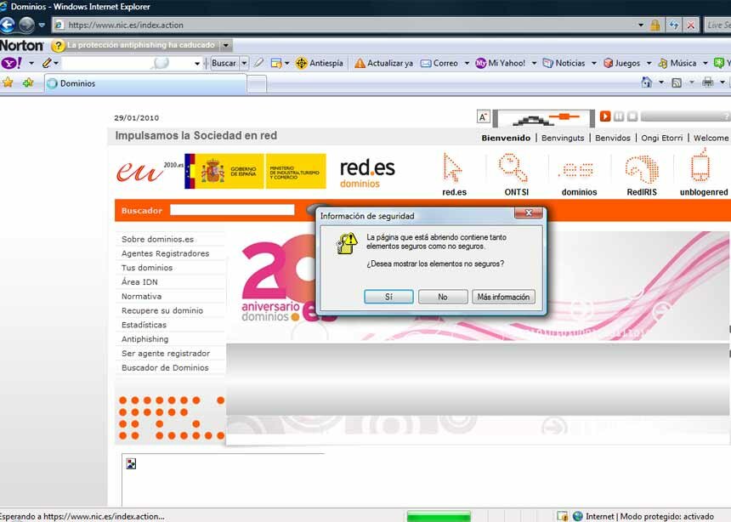
Task: Open the Favorites star icon
Action: 8,83
